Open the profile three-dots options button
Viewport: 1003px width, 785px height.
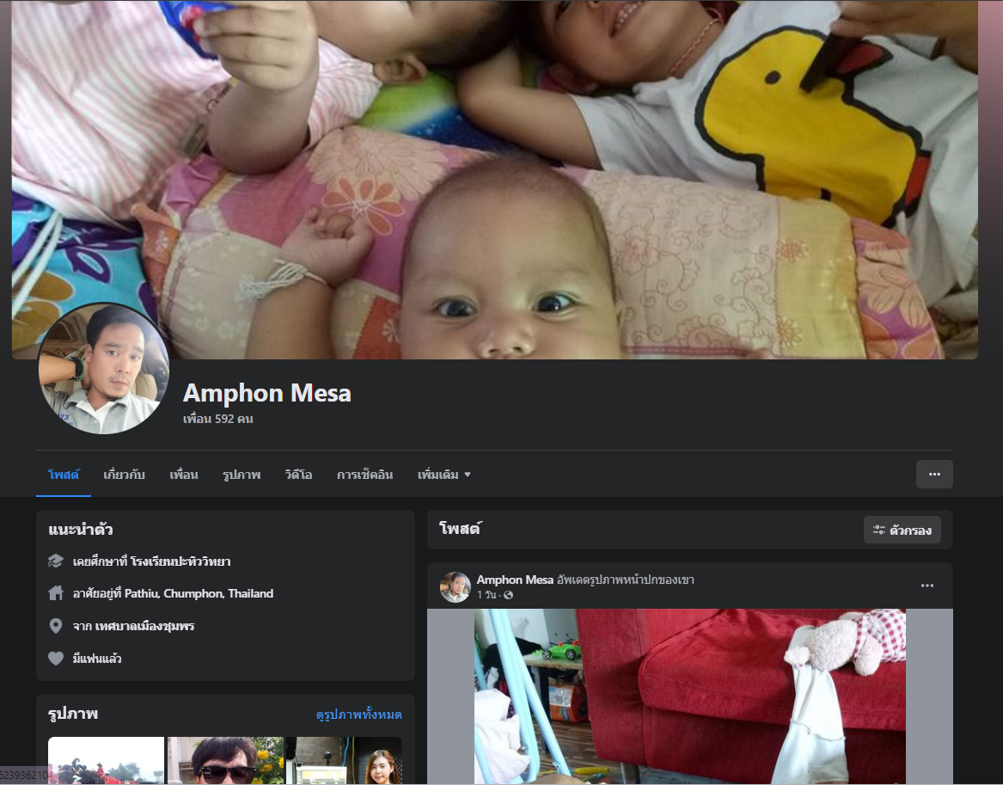point(934,474)
